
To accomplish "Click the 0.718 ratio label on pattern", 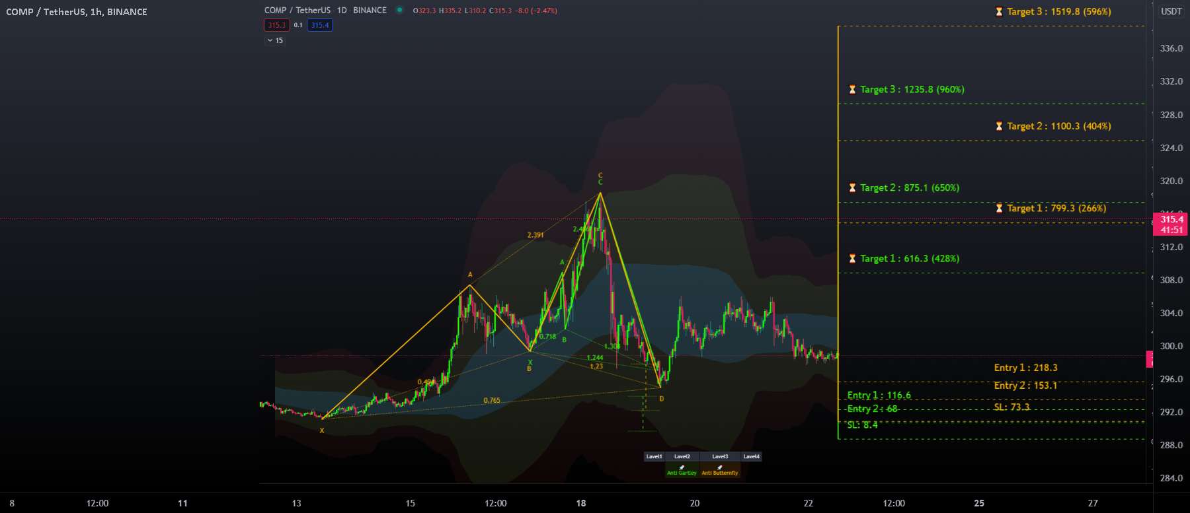I will 547,337.
